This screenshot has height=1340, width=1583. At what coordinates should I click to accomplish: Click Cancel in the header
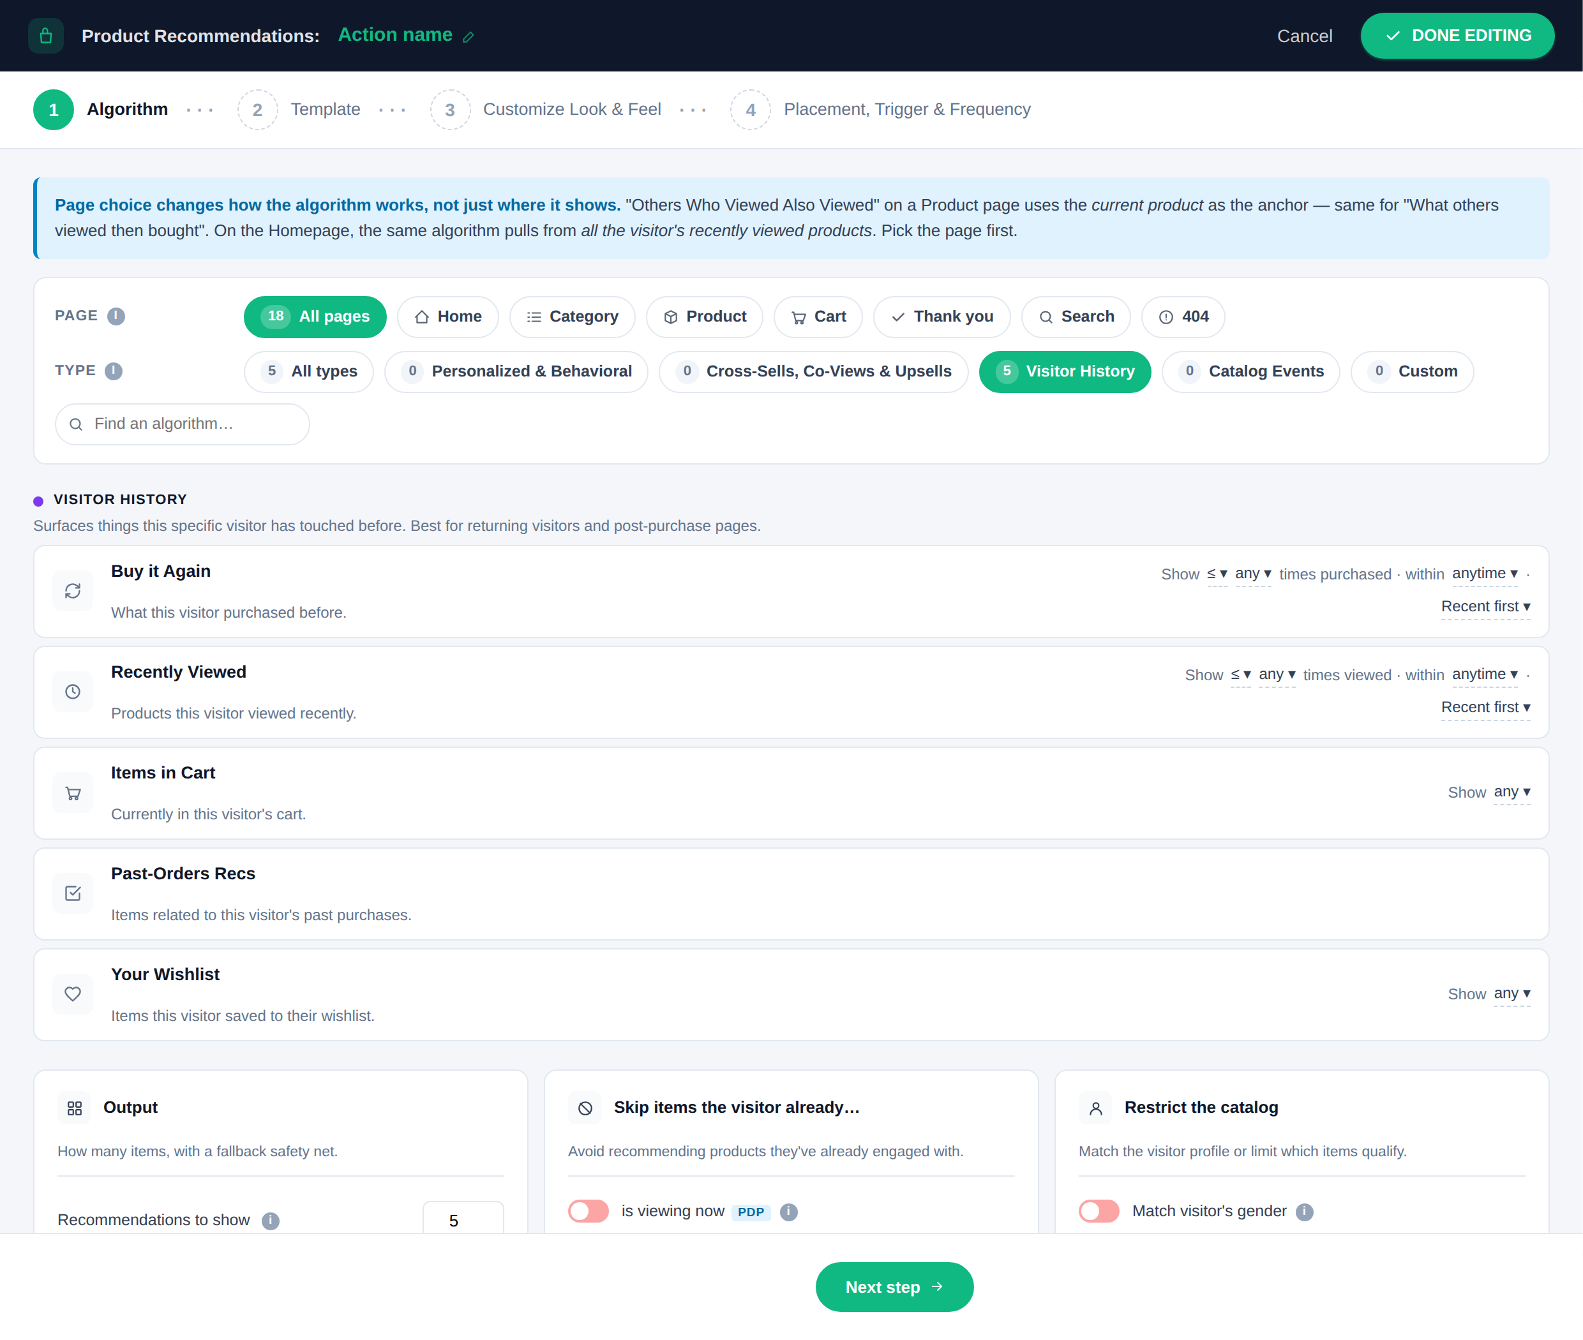click(x=1304, y=36)
